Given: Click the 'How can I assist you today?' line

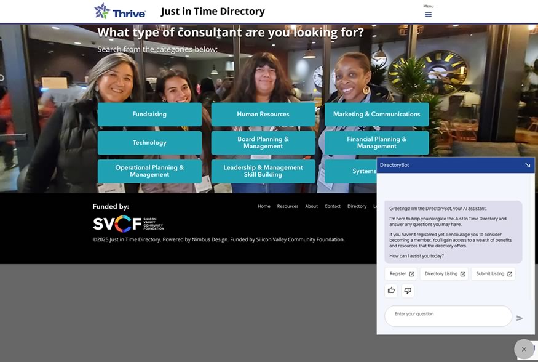Looking at the screenshot, I should [x=416, y=256].
